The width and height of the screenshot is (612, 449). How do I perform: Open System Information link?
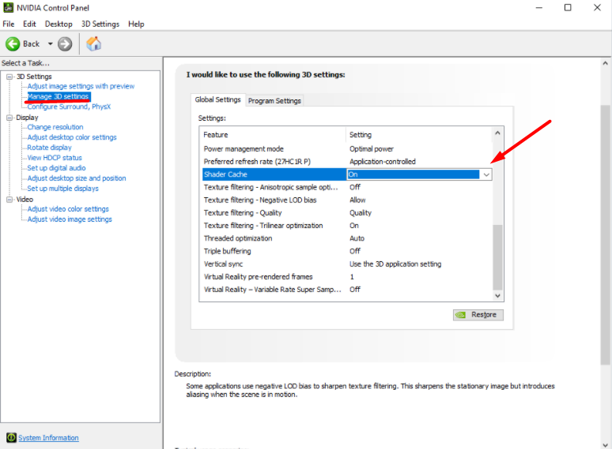point(48,438)
